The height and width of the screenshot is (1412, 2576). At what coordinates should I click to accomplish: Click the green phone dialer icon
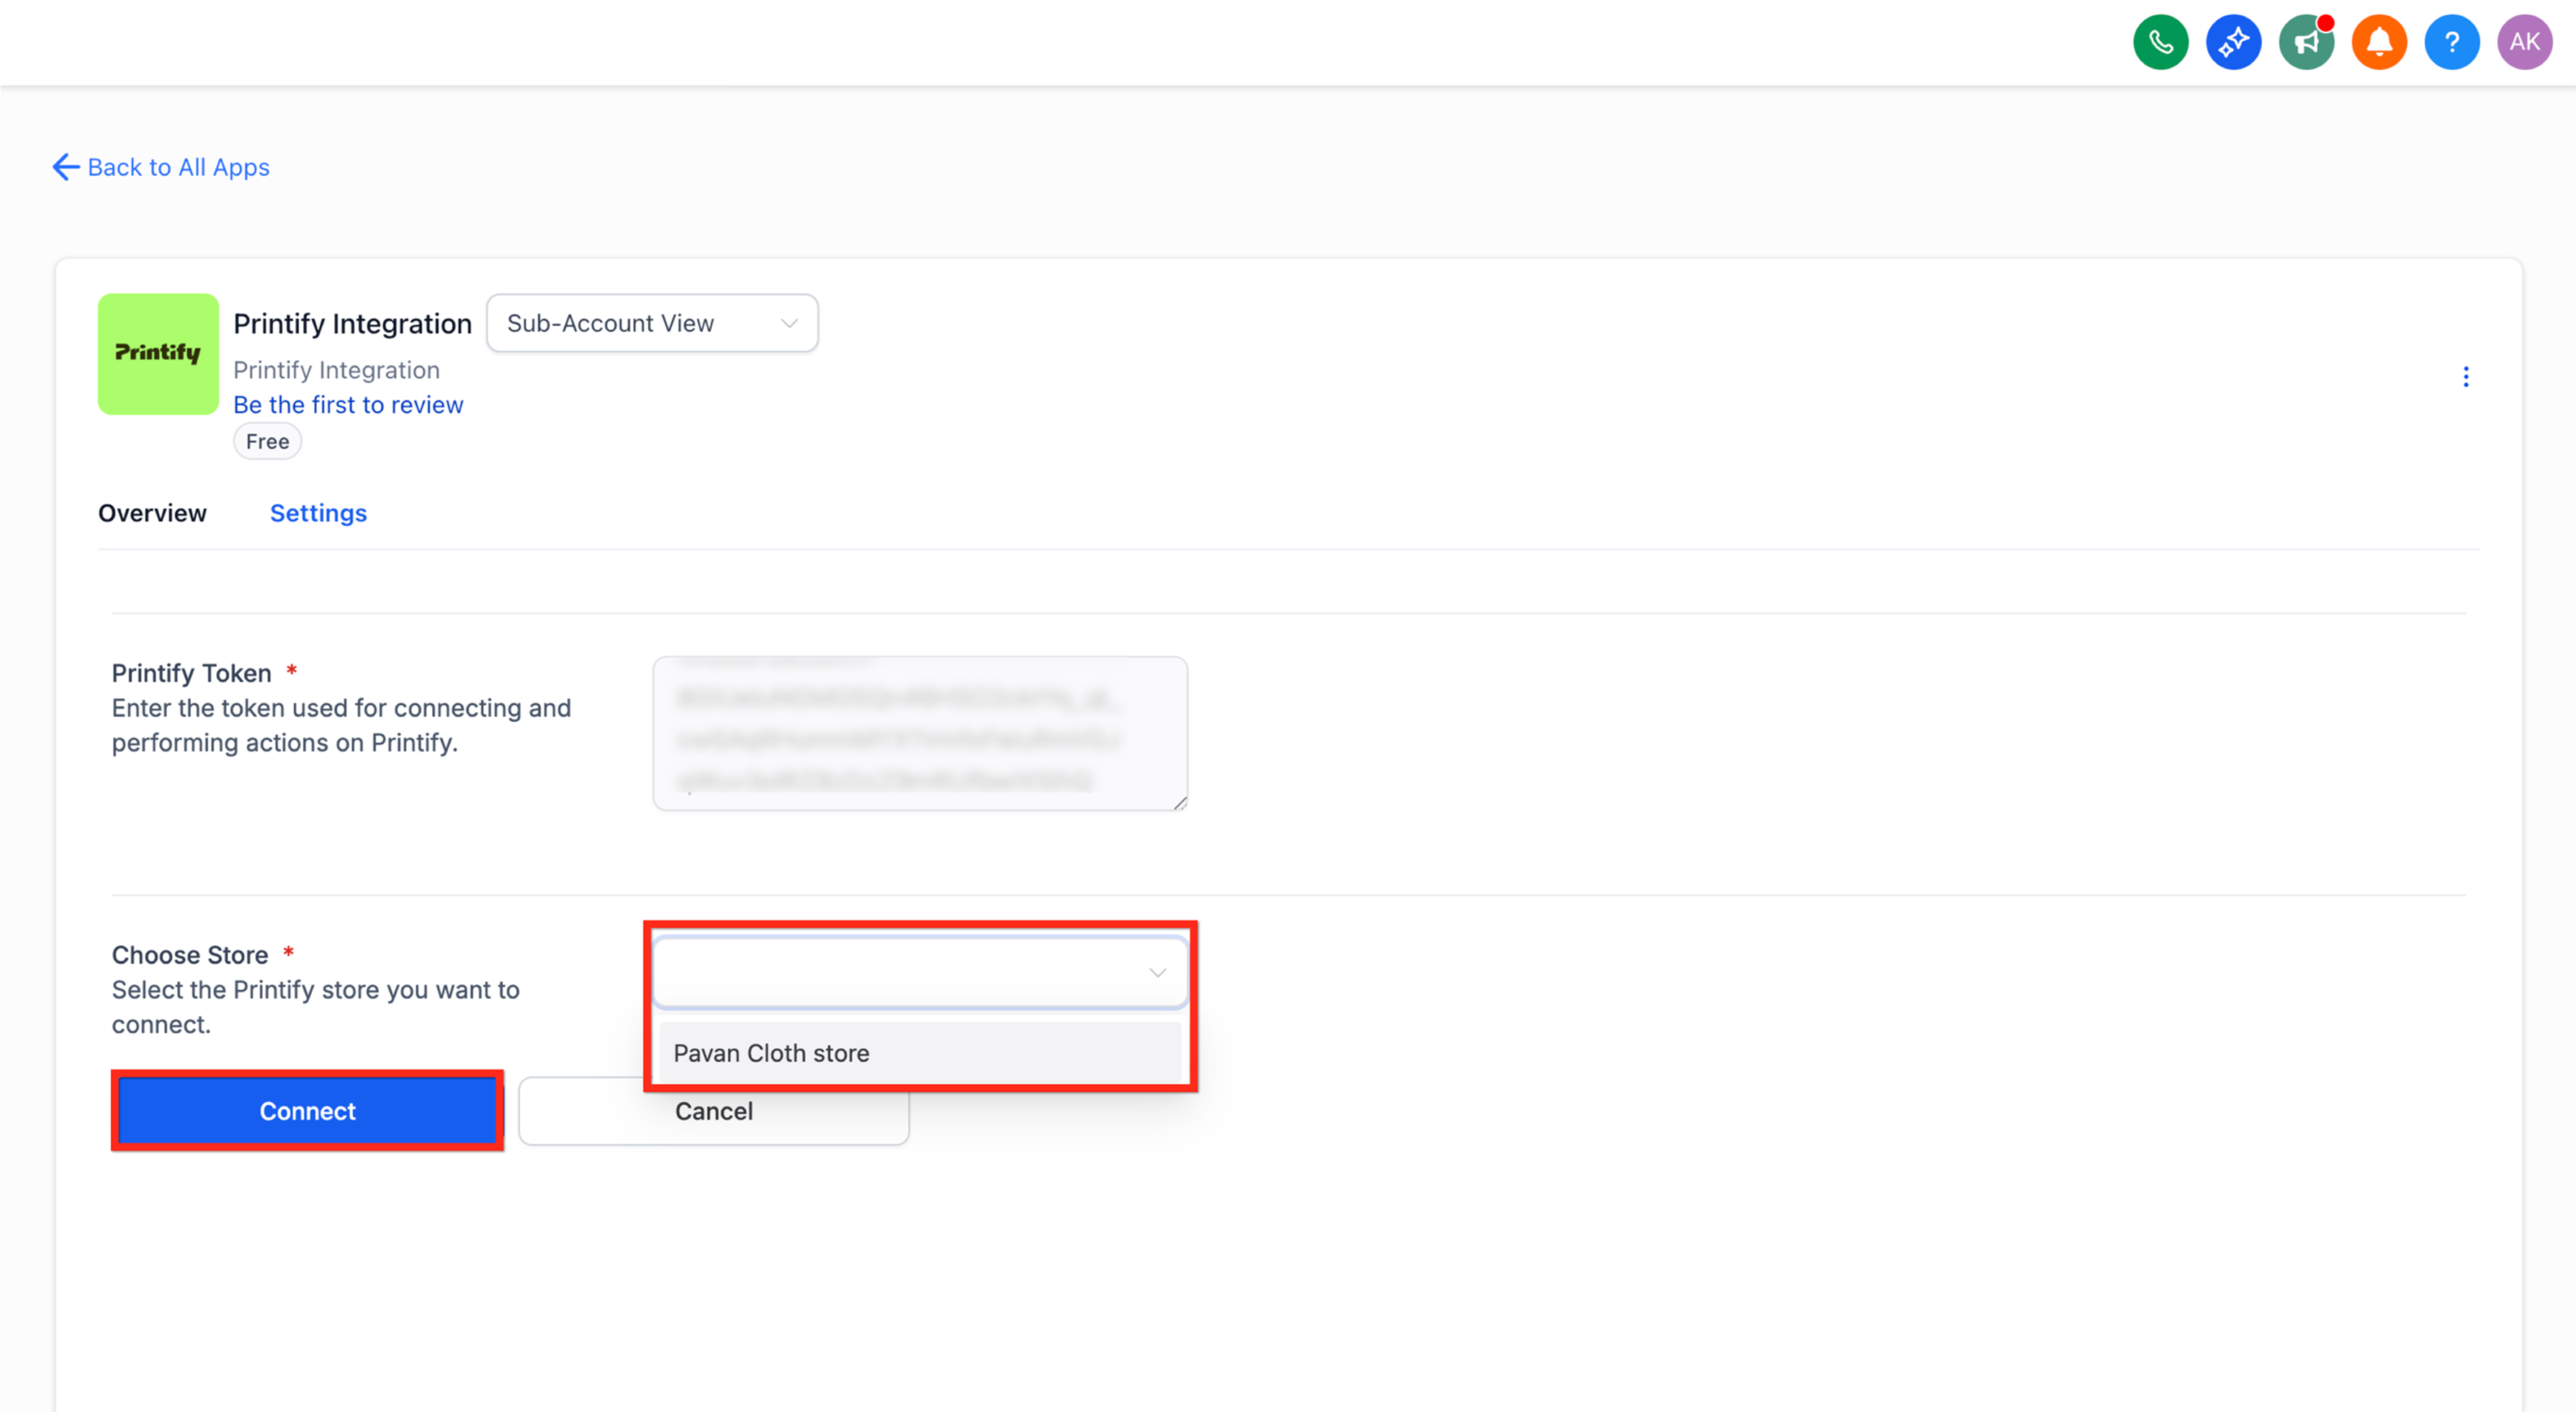(x=2160, y=42)
